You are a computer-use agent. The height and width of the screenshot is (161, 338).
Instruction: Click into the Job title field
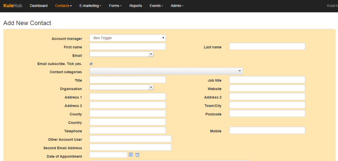[267, 80]
